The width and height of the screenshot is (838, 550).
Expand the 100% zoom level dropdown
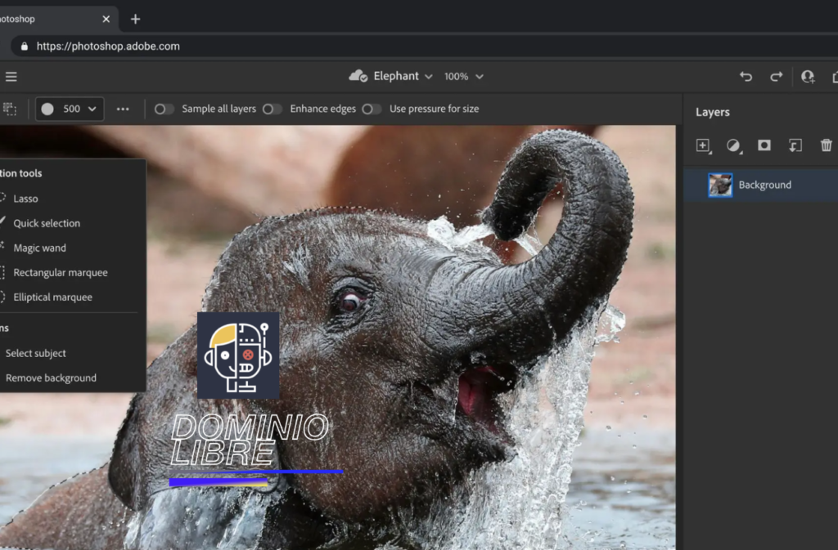coord(463,76)
